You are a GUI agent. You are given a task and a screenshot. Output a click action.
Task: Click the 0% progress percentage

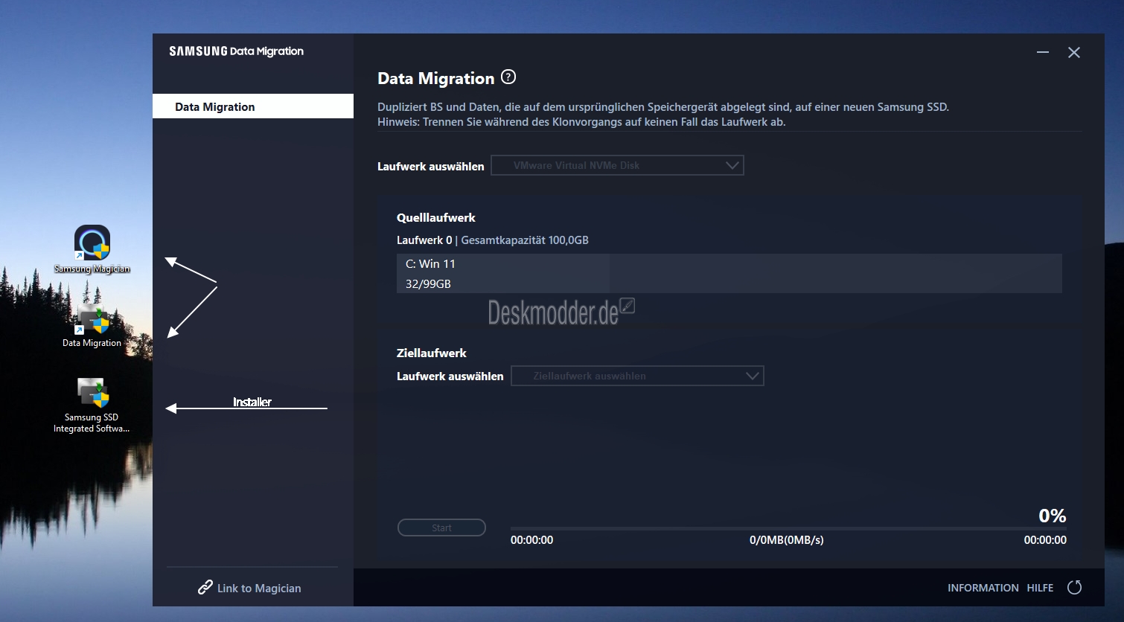tap(1052, 516)
